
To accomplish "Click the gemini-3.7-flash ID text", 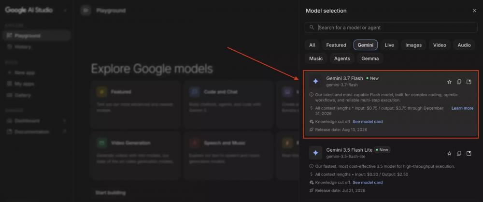I will click(342, 85).
